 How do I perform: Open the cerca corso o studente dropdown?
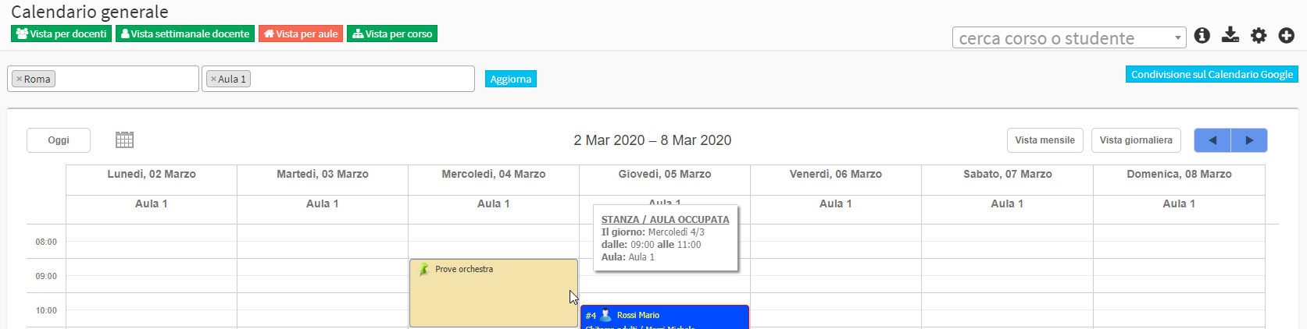click(x=1069, y=37)
